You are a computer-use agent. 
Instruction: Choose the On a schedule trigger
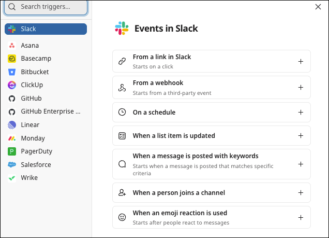pyautogui.click(x=212, y=113)
